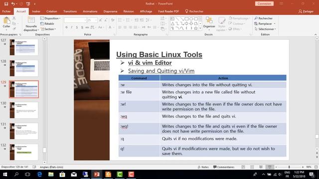
Task: Open Contour outline dropdown
Action: tap(237, 24)
